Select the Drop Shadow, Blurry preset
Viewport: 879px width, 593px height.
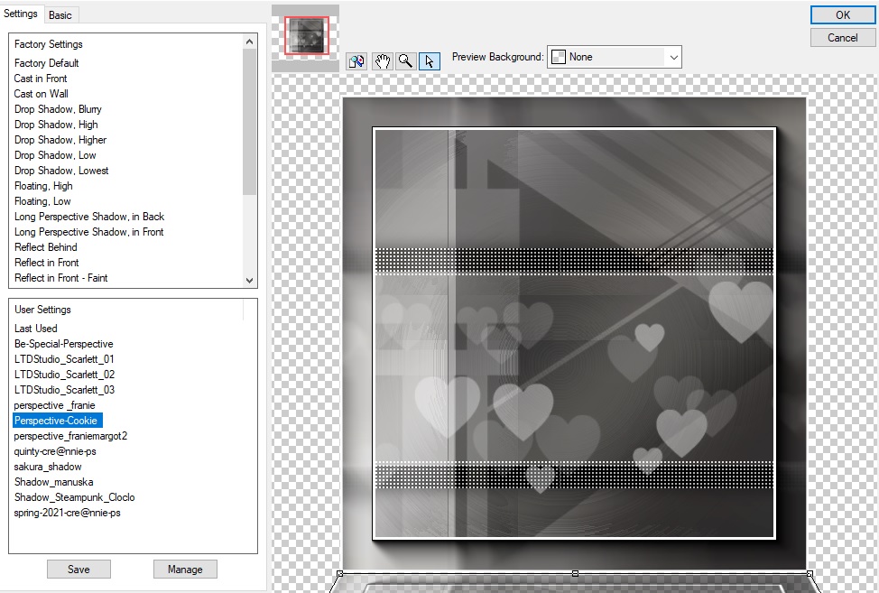pos(58,109)
